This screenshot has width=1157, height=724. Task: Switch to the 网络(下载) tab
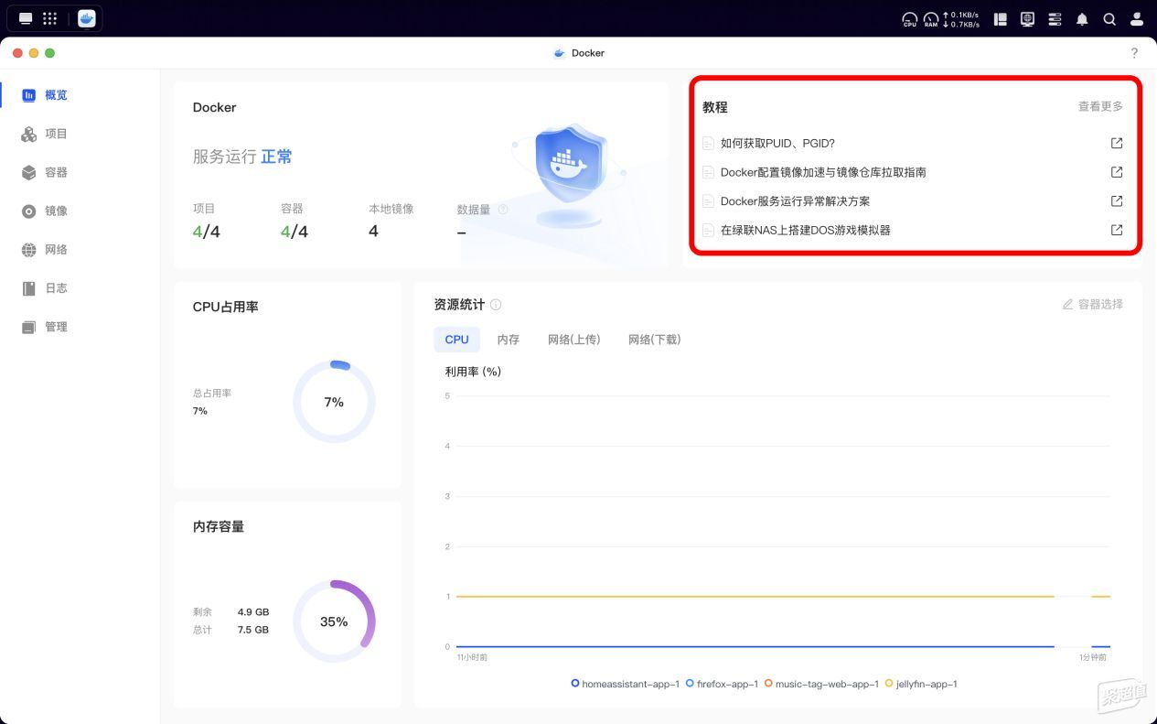point(654,340)
